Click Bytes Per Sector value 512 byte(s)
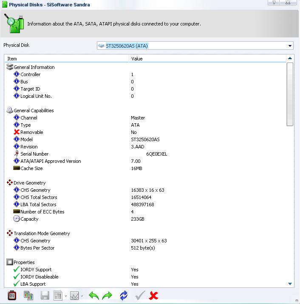 coord(143,248)
